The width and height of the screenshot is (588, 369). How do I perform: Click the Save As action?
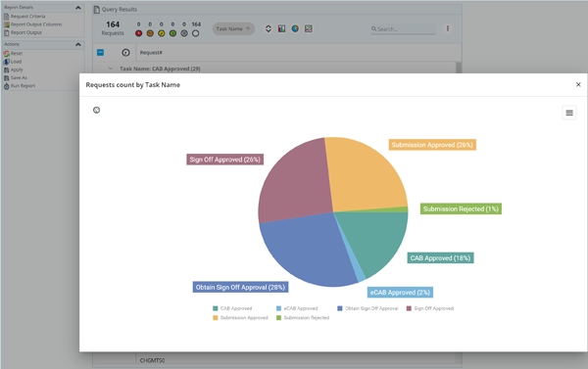pos(16,78)
